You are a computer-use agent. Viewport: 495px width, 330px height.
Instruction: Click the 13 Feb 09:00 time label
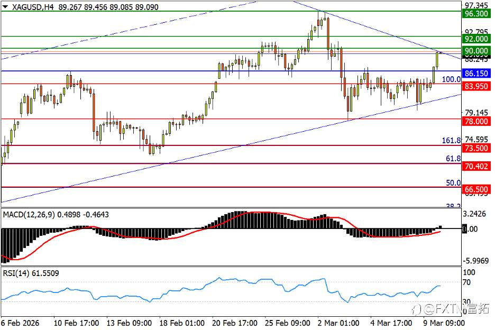(129, 323)
